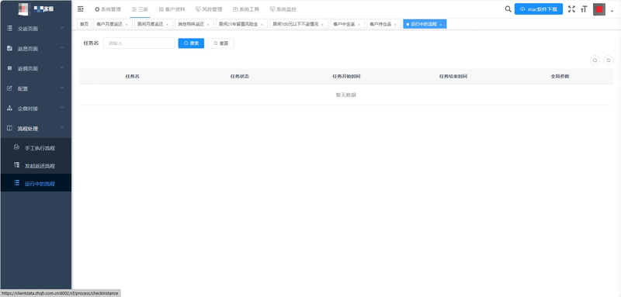Click the mac软件下载 button
Image resolution: width=621 pixels, height=297 pixels.
coord(538,9)
